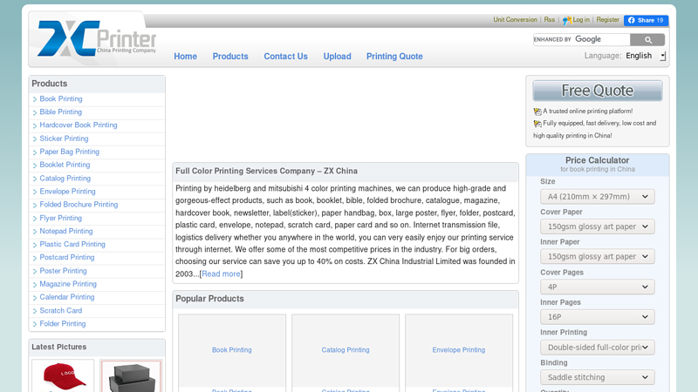Open the Size dropdown showing A4
The image size is (698, 392).
tap(598, 197)
